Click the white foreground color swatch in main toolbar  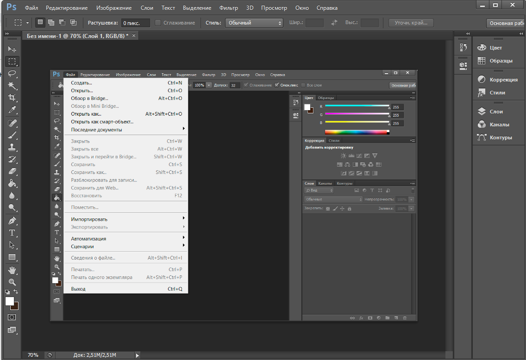(9, 300)
